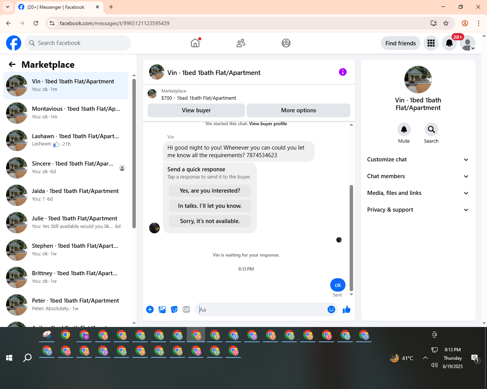Screen dimensions: 487x389
Task: Go back with the browser back arrow
Action: [8, 23]
